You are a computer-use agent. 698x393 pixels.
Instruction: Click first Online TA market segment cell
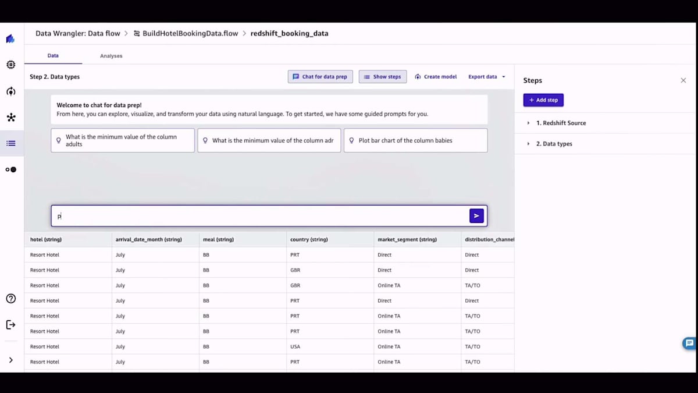[417, 285]
